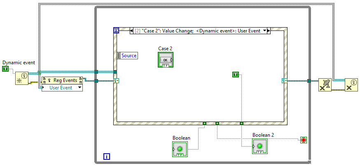The height and width of the screenshot is (166, 360).
Task: Click the Dynamic event label text
Action: (19, 63)
